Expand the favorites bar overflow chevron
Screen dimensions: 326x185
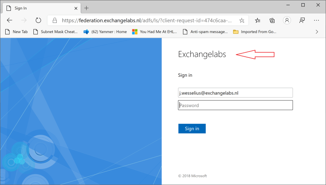317,31
